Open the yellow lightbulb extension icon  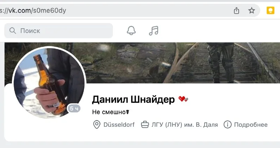[270, 10]
